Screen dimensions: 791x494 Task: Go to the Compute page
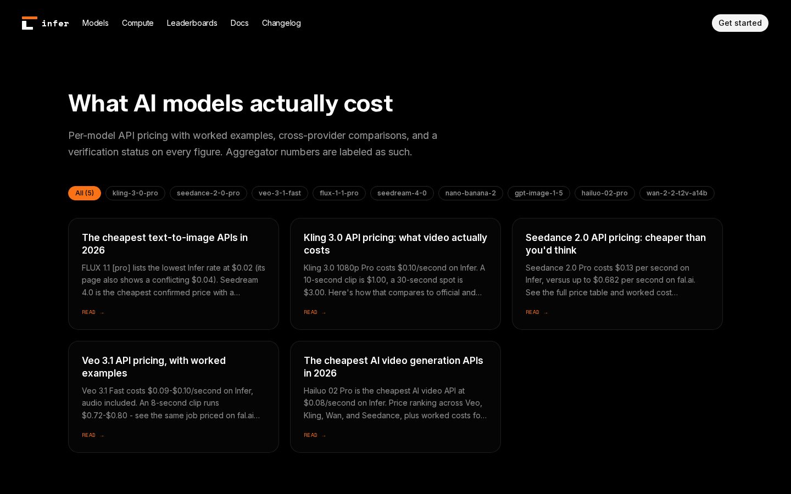point(138,23)
